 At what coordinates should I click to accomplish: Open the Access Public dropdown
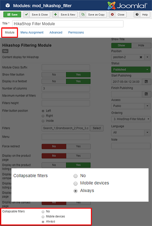point(131,106)
